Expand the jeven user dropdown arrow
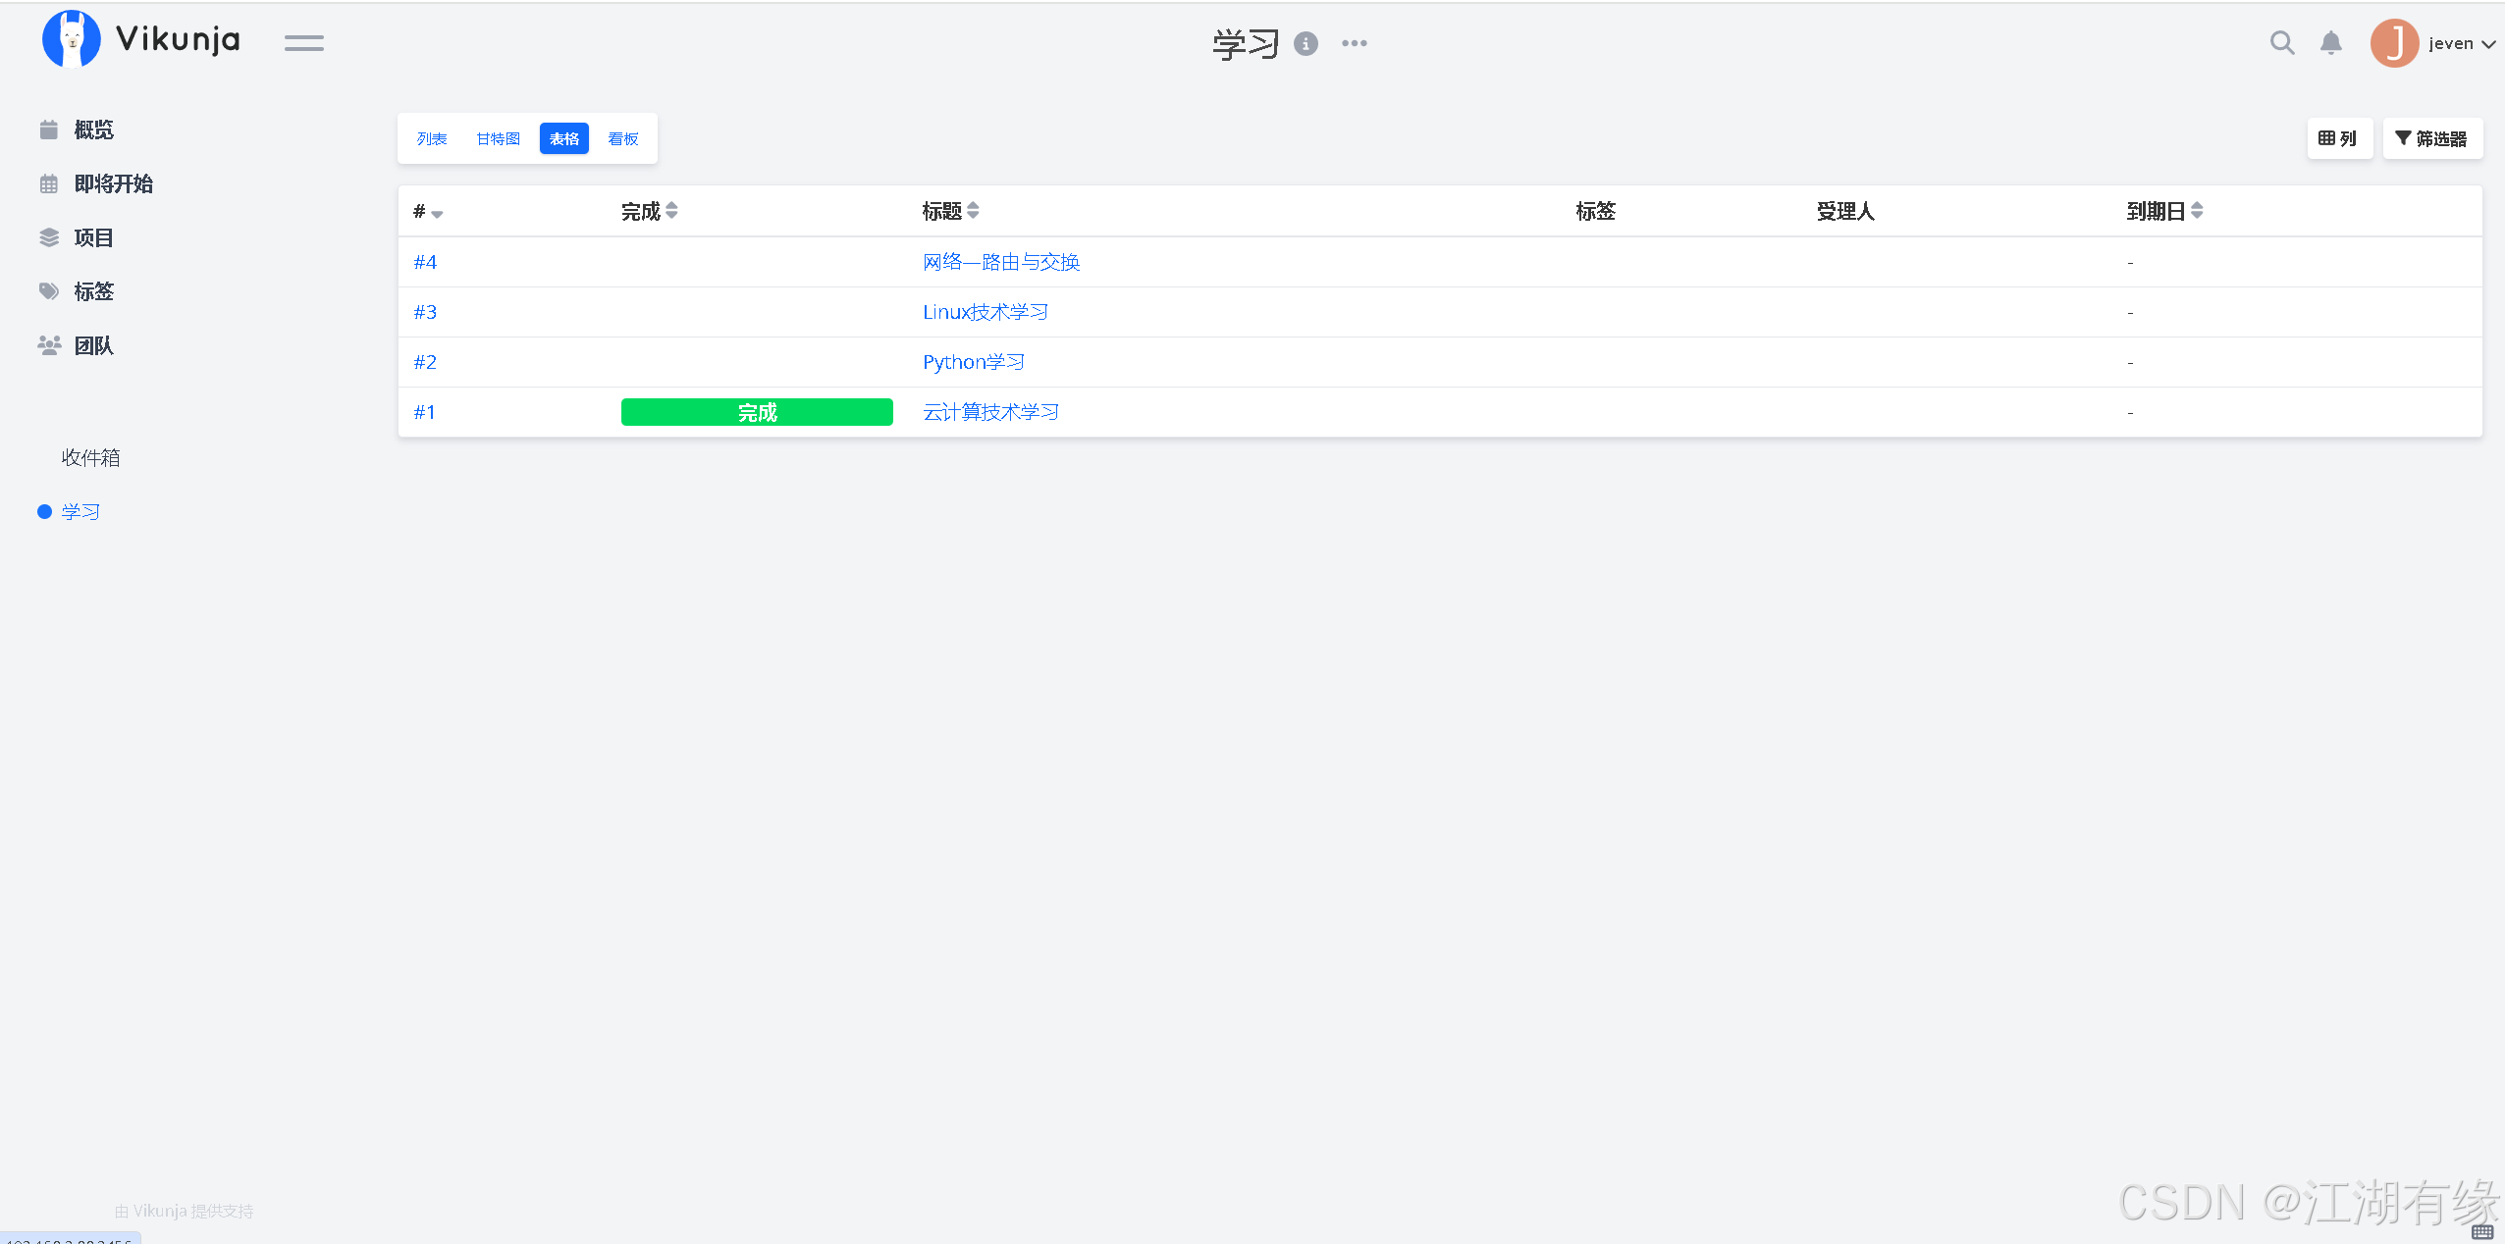The height and width of the screenshot is (1244, 2505). [2488, 44]
